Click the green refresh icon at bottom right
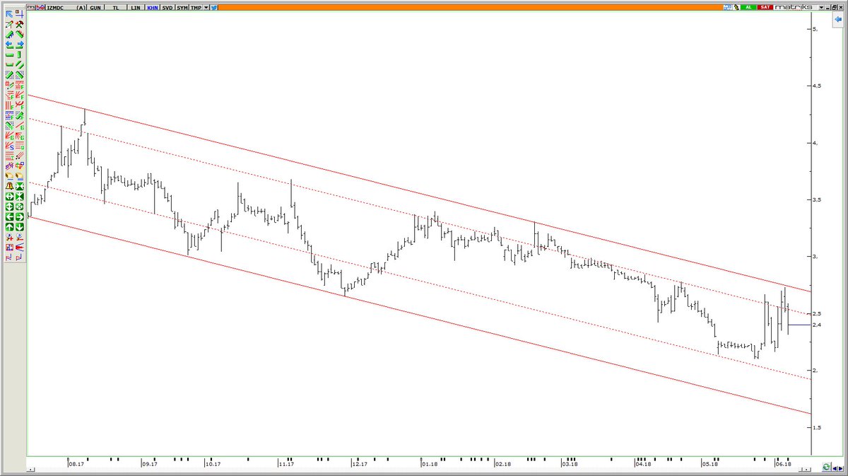This screenshot has height=476, width=848. [827, 468]
